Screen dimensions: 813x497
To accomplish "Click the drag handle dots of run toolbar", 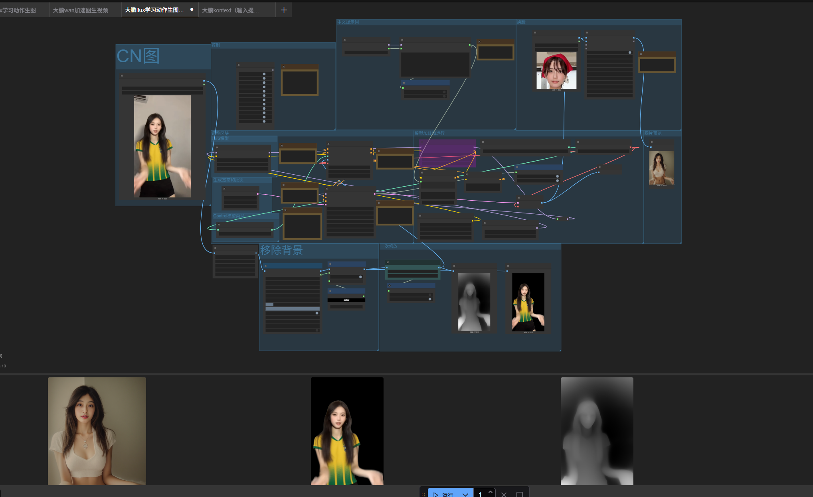I will [423, 495].
